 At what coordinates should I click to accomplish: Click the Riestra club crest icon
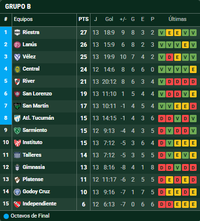click(17, 33)
